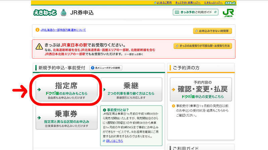
Task: Open 確認・変更・払戻 for existing reservations
Action: (x=201, y=89)
